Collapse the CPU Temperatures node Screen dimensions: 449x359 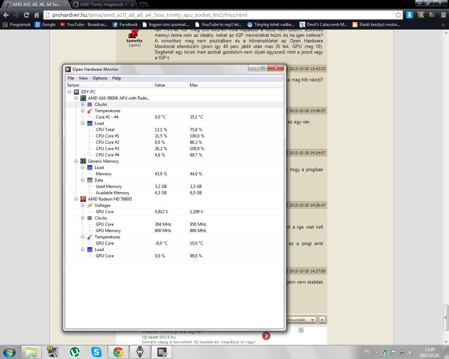click(x=83, y=111)
